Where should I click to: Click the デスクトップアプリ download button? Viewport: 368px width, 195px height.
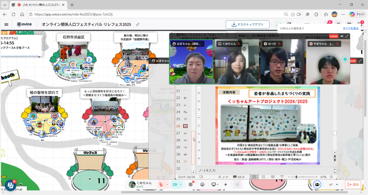pyautogui.click(x=247, y=24)
